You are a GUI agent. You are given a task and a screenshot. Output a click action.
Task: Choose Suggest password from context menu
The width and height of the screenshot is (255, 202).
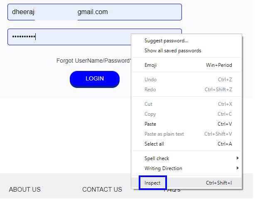(x=186, y=41)
